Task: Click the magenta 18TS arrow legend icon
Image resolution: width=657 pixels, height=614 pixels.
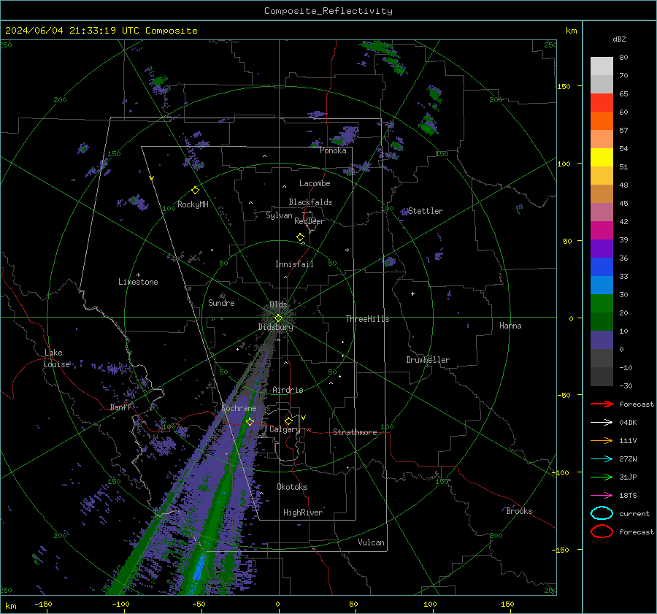Action: pyautogui.click(x=602, y=496)
